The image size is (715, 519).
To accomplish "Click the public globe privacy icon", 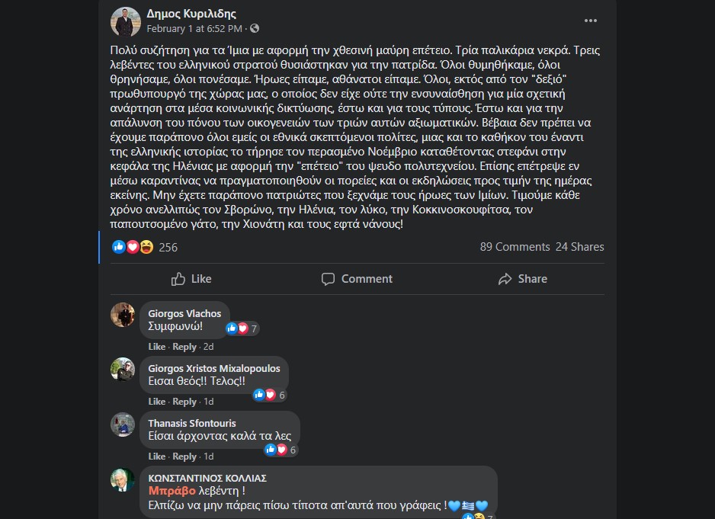I will [x=255, y=29].
